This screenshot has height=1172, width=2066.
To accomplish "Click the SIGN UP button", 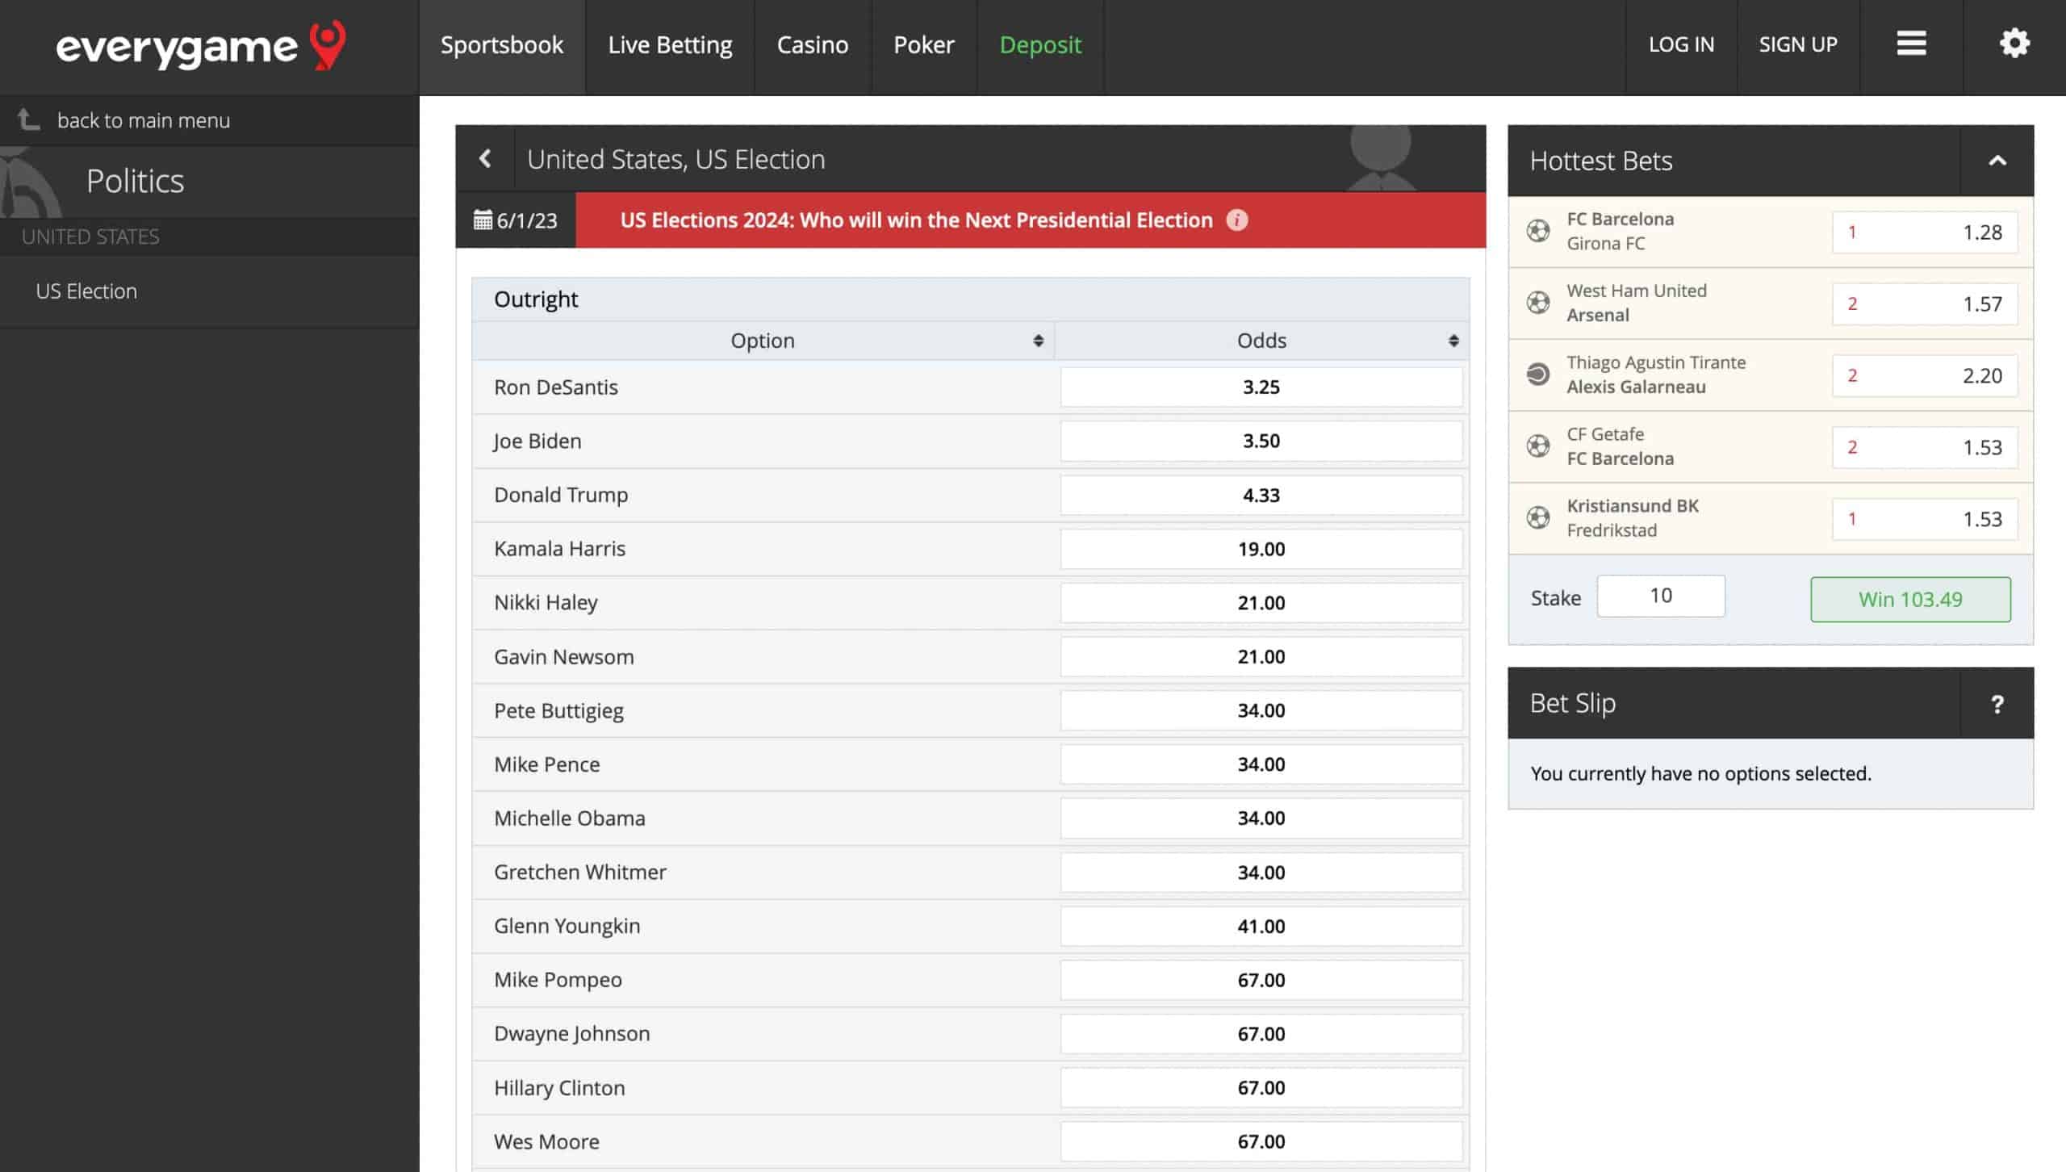I will click(1798, 45).
